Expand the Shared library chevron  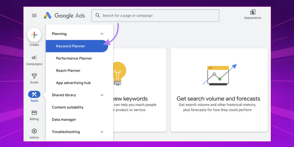tap(102, 95)
